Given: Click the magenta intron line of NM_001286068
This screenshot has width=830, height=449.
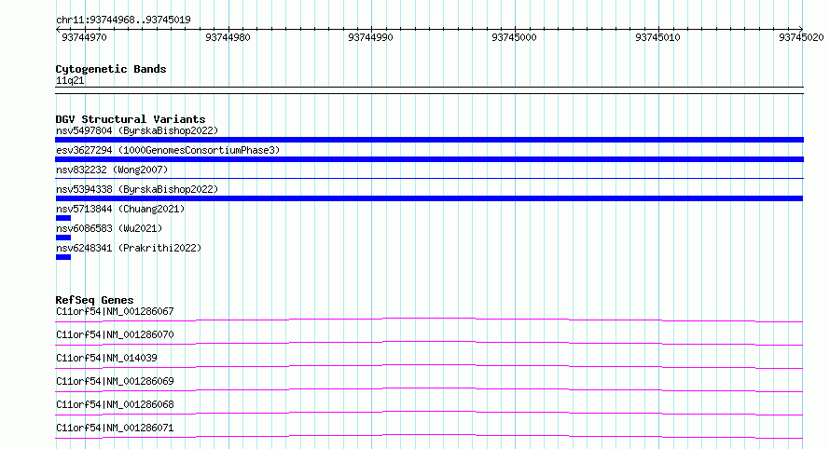Looking at the screenshot, I should (429, 412).
